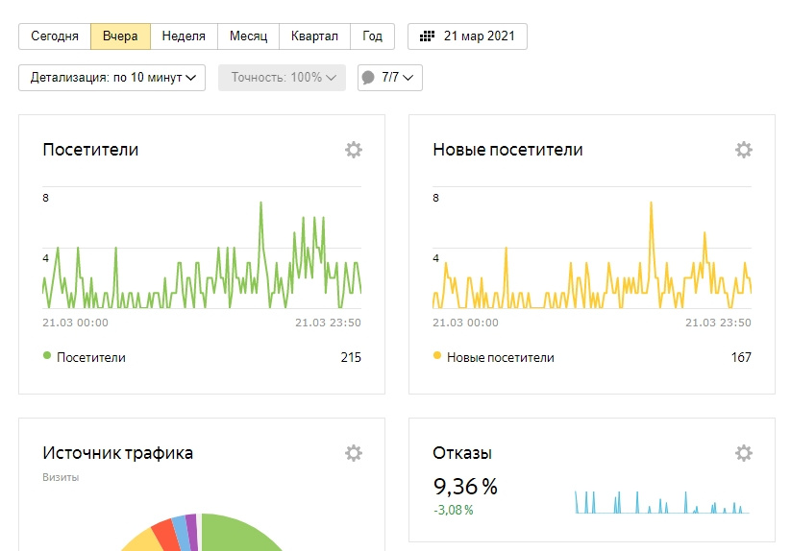Viewport: 791px width, 551px height.
Task: Toggle green Посетители legend dot
Action: click(x=47, y=355)
